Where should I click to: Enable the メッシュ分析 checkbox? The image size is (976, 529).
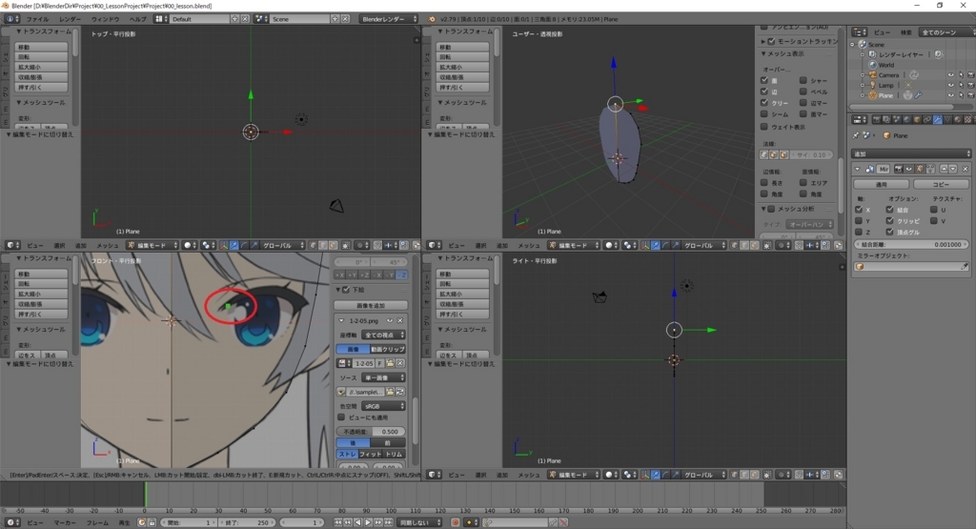(x=771, y=209)
